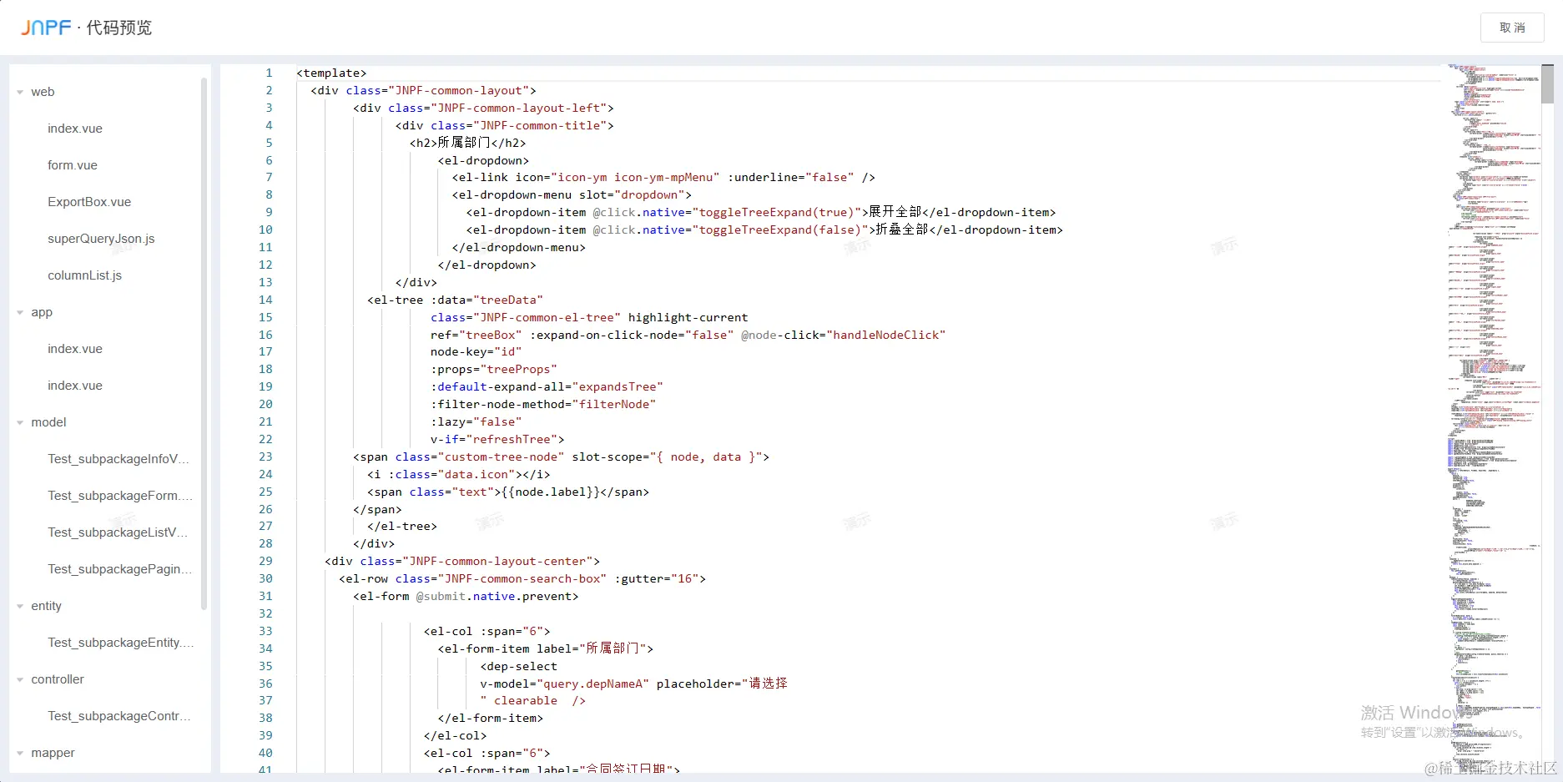Collapse the app folder arrow

pyautogui.click(x=20, y=312)
